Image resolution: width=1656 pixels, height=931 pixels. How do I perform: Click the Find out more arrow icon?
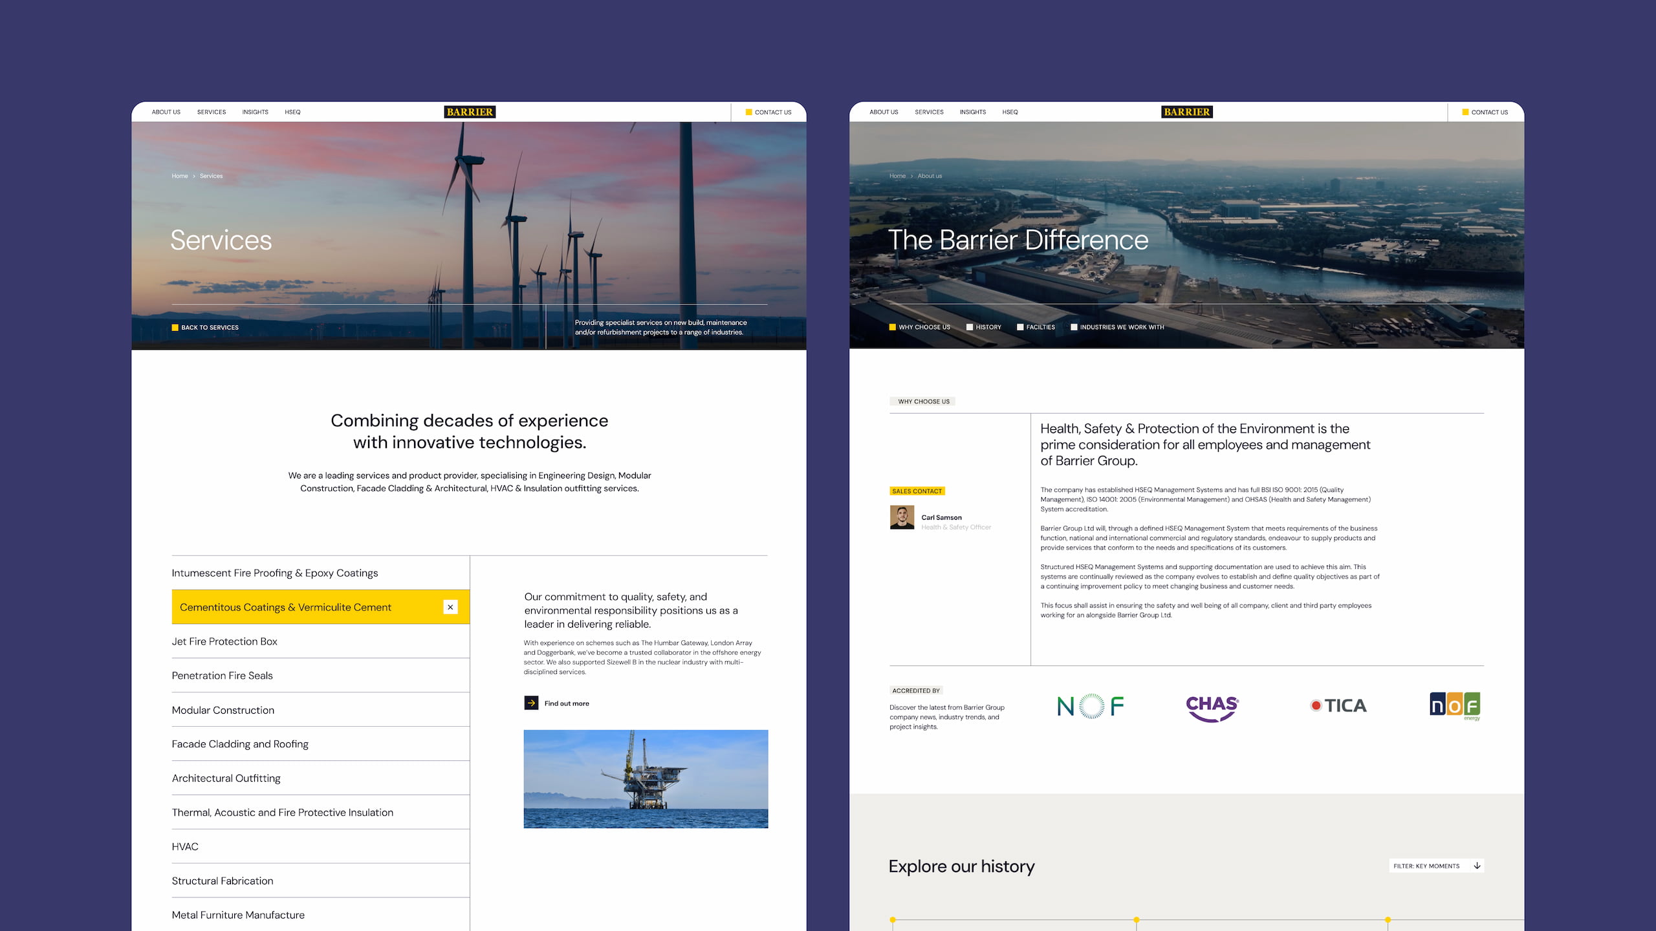point(531,703)
